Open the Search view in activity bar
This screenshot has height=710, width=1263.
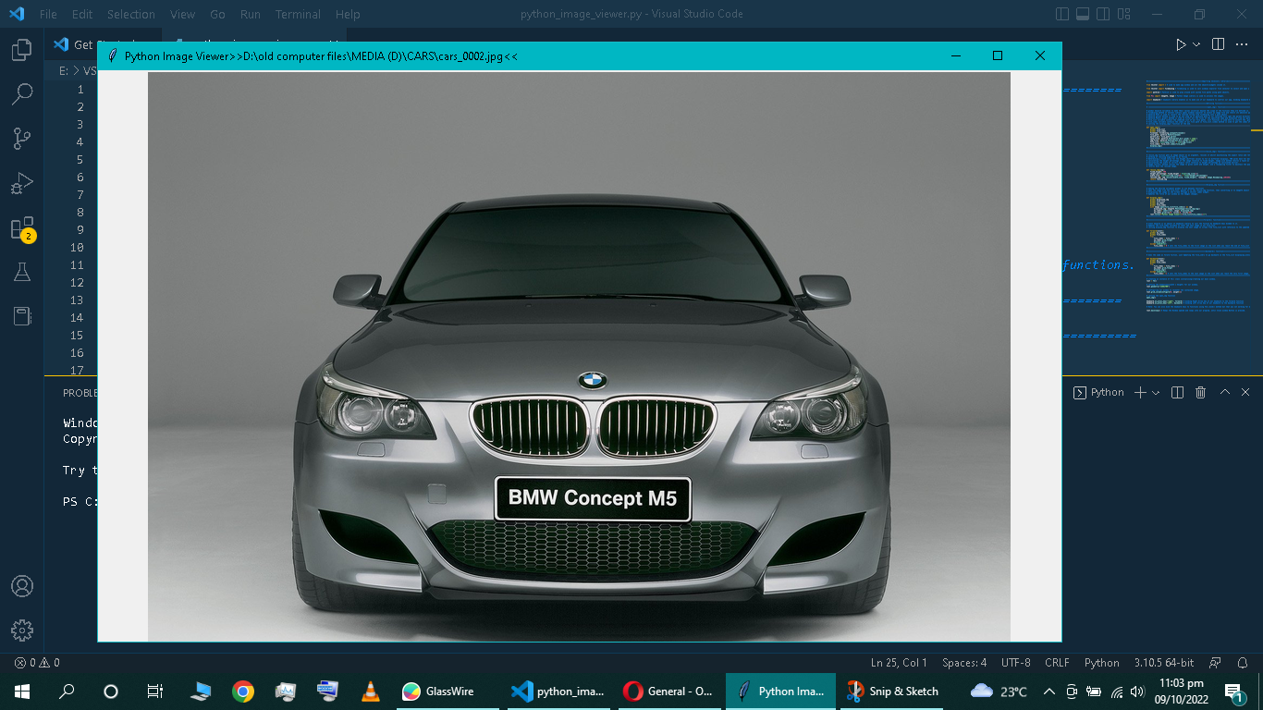click(x=22, y=94)
